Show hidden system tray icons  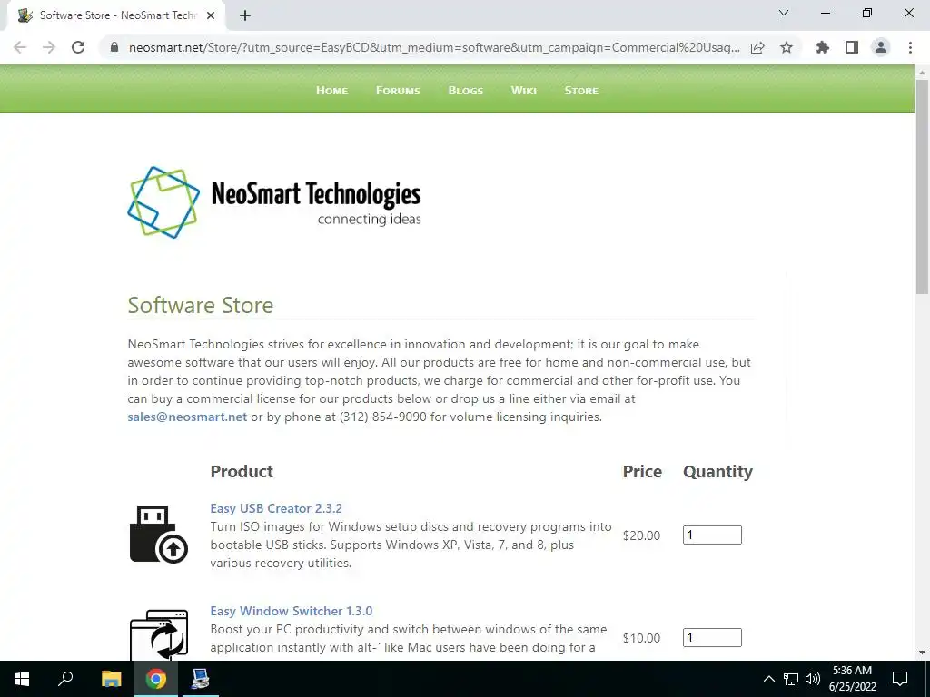point(768,679)
